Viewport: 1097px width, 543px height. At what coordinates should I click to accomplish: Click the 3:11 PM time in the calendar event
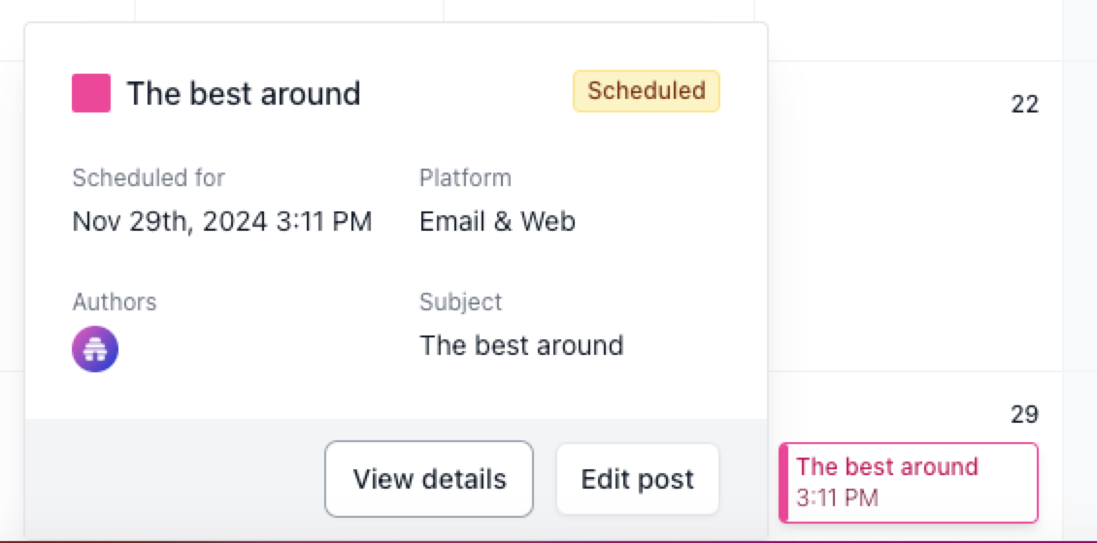coord(837,498)
